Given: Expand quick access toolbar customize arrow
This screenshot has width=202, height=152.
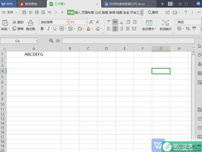Looking at the screenshot, I should tap(62, 12).
